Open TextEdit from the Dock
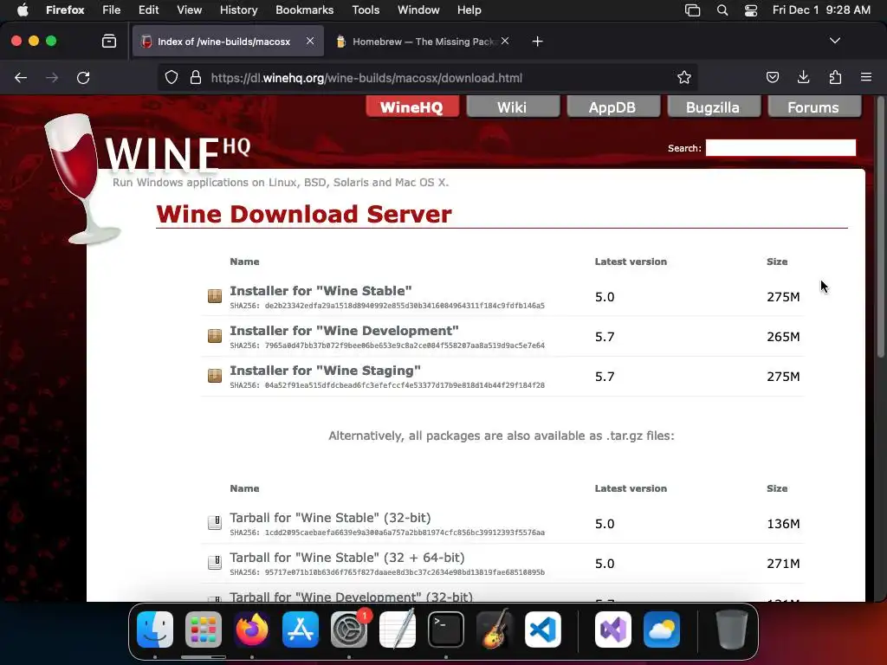 click(x=398, y=629)
